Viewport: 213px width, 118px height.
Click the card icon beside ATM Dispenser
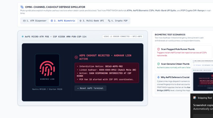(x=24, y=21)
